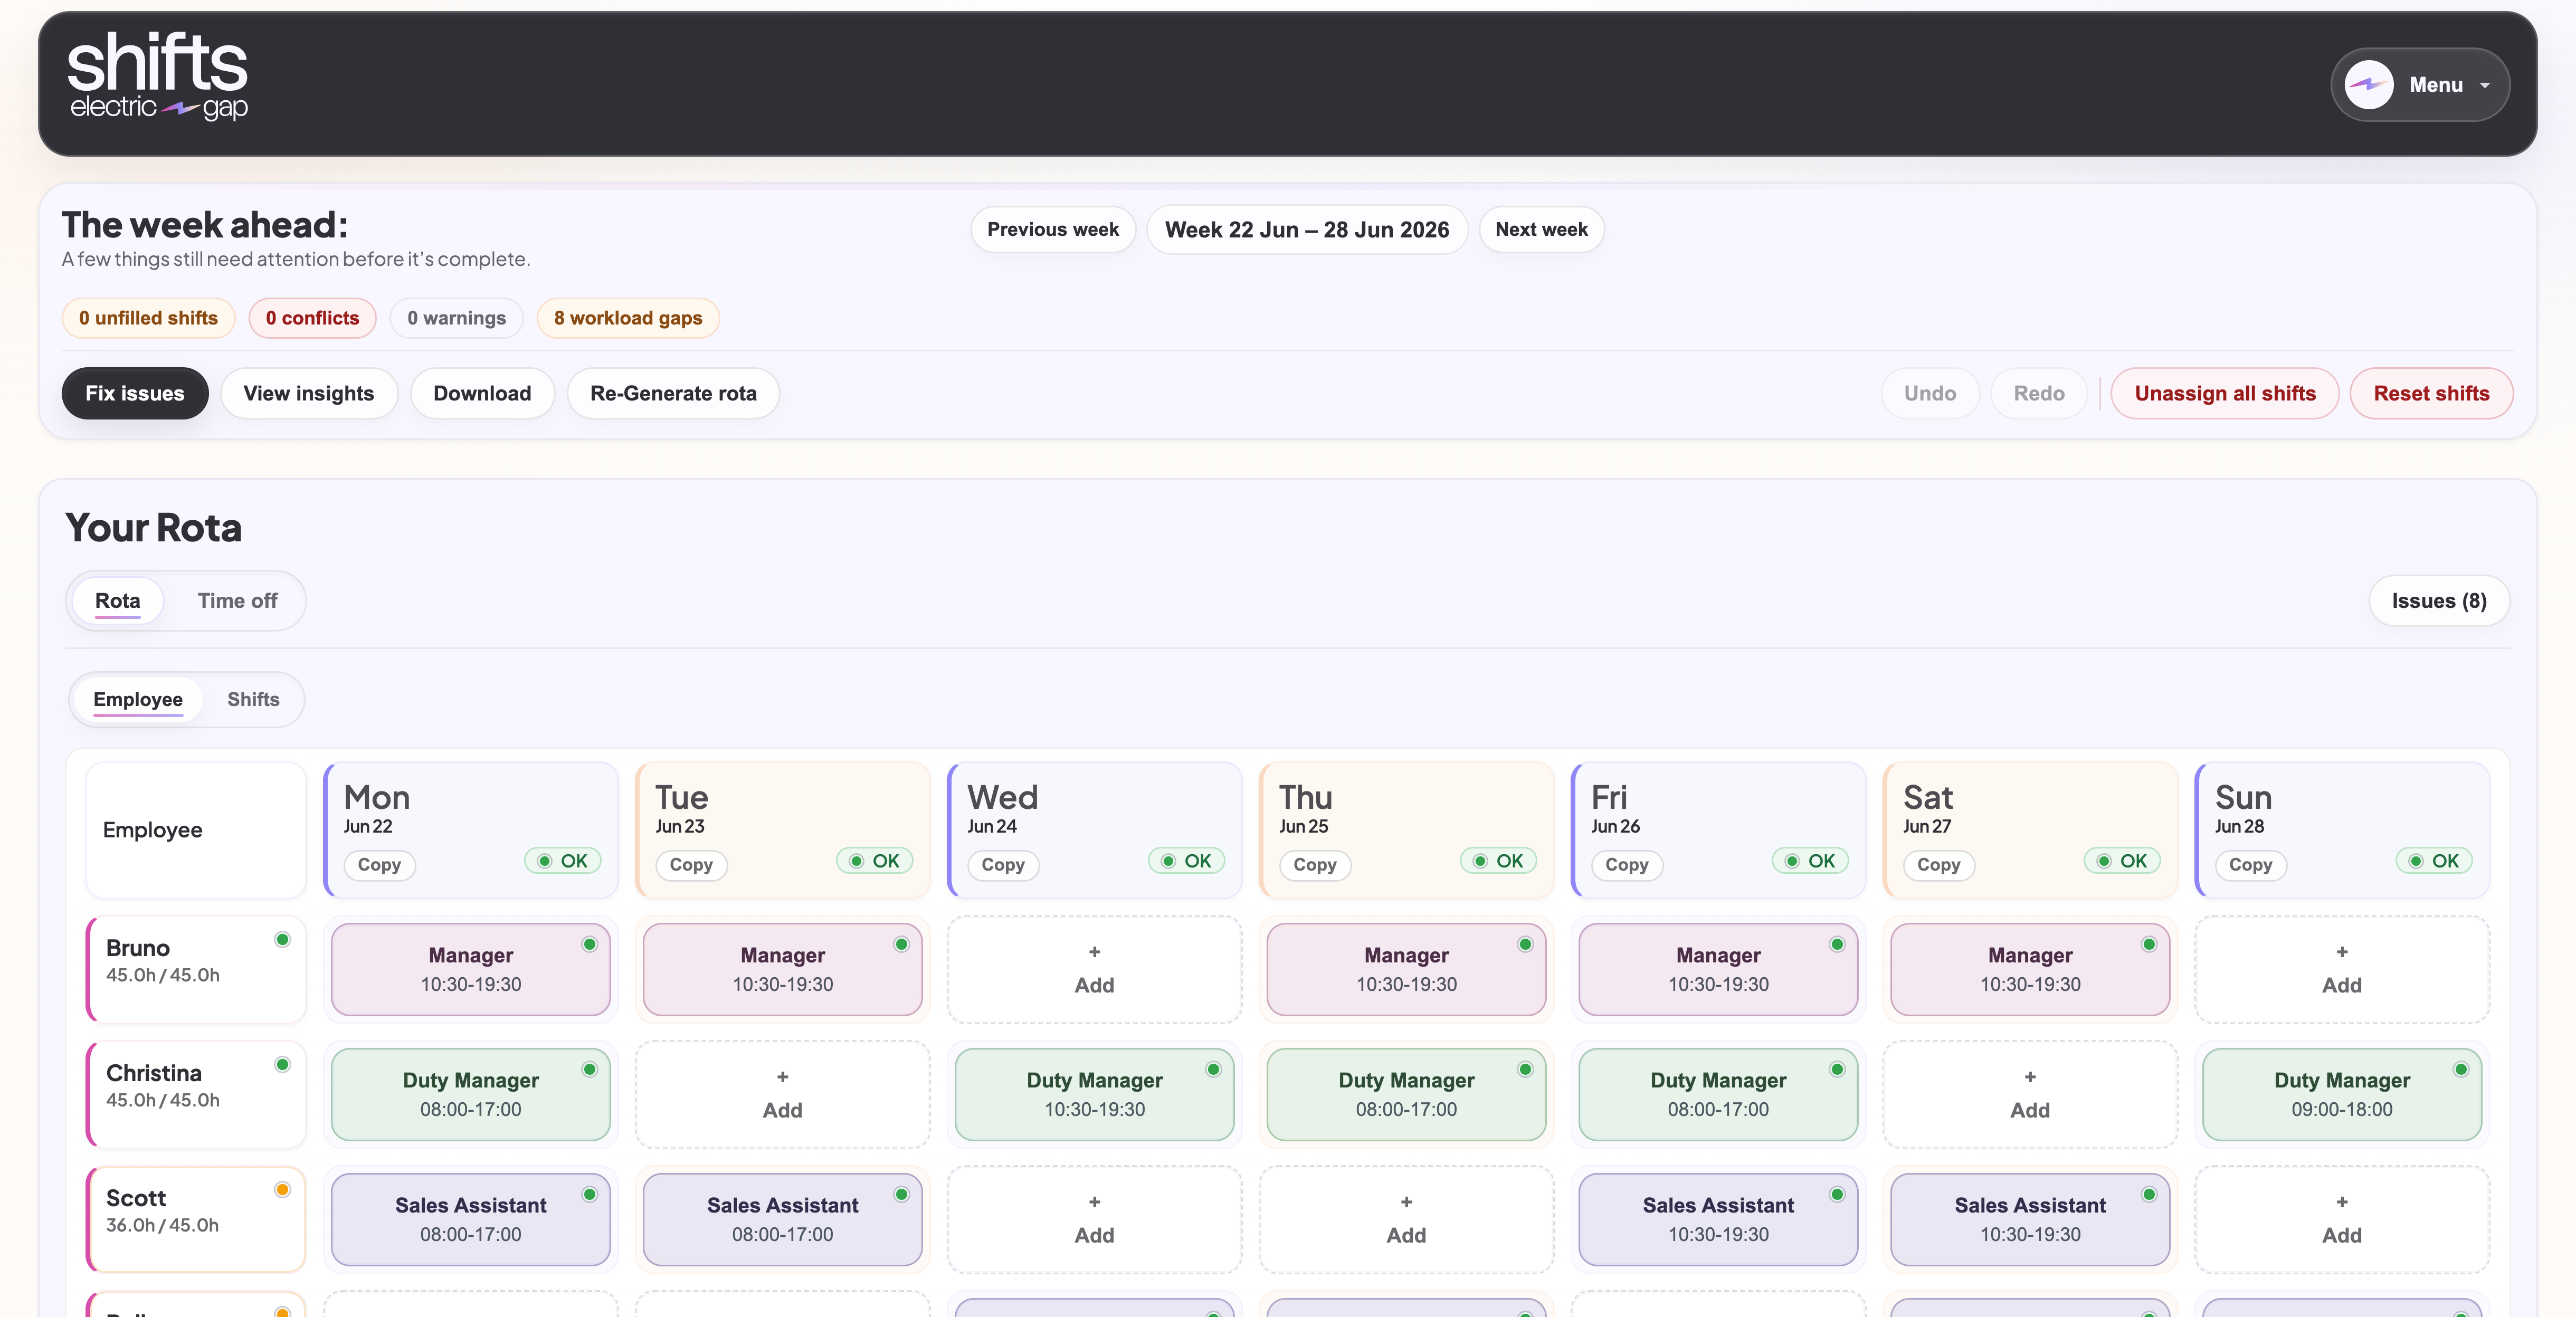Open Bruno's Tuesday Manager shift
2576x1317 pixels.
point(783,969)
